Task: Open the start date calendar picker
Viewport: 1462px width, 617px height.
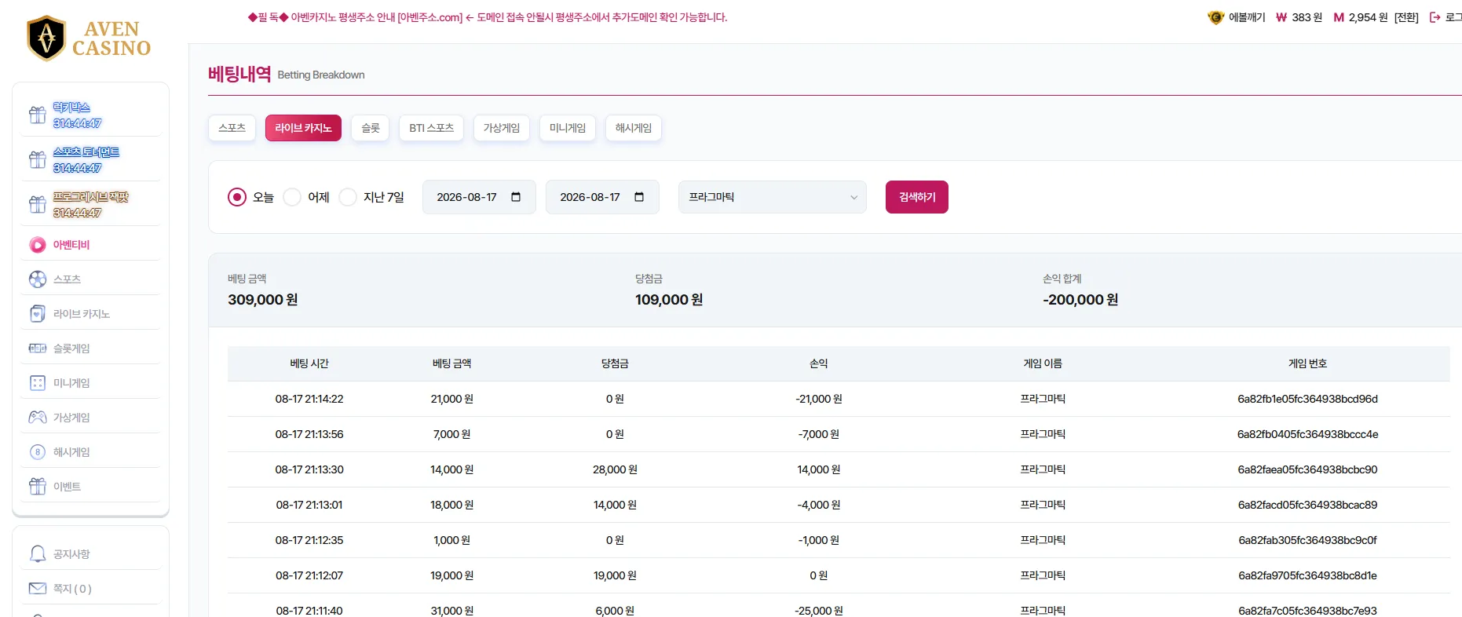Action: tap(516, 197)
